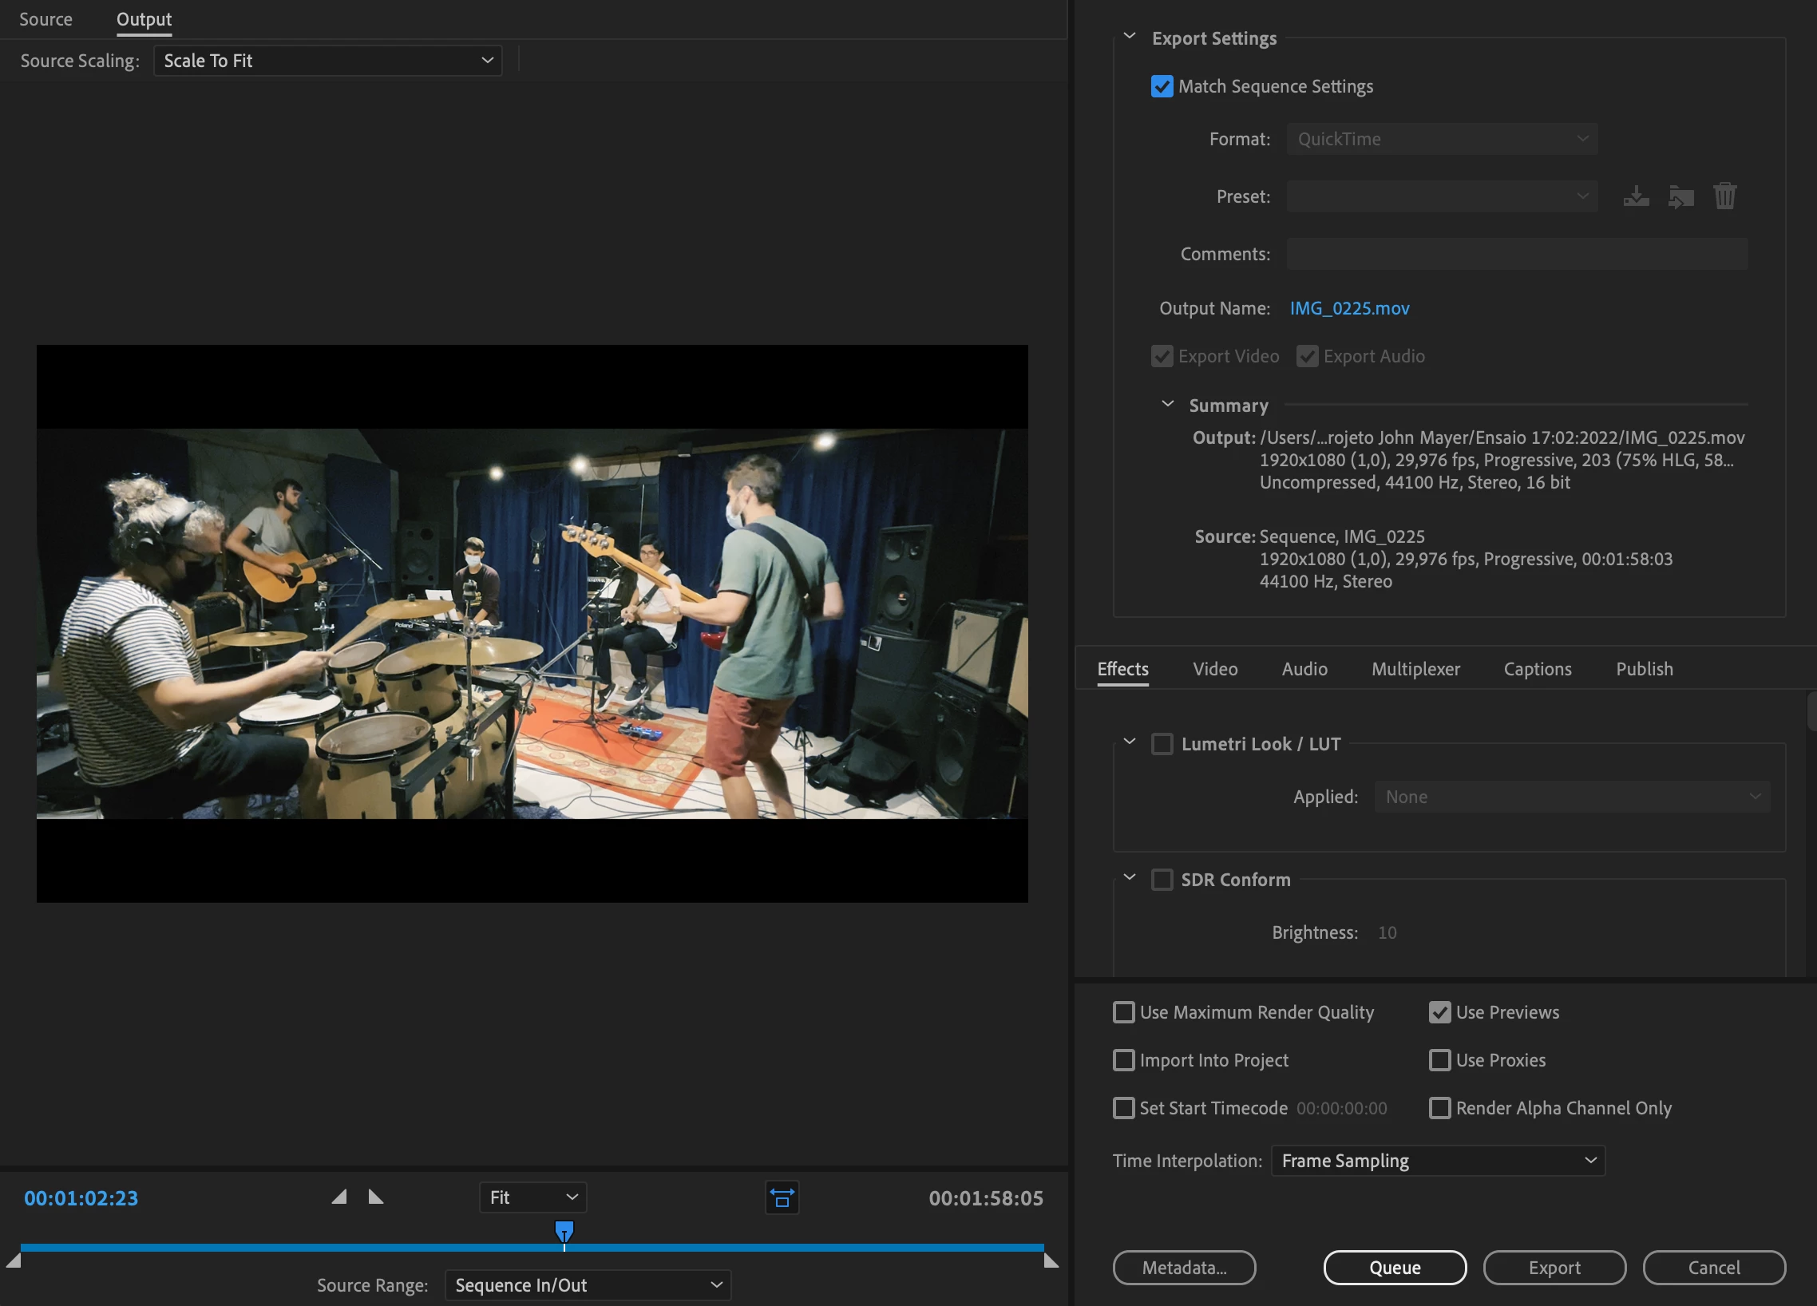Enable the Lumetri Look / LUT checkbox
The height and width of the screenshot is (1306, 1817).
pos(1162,744)
